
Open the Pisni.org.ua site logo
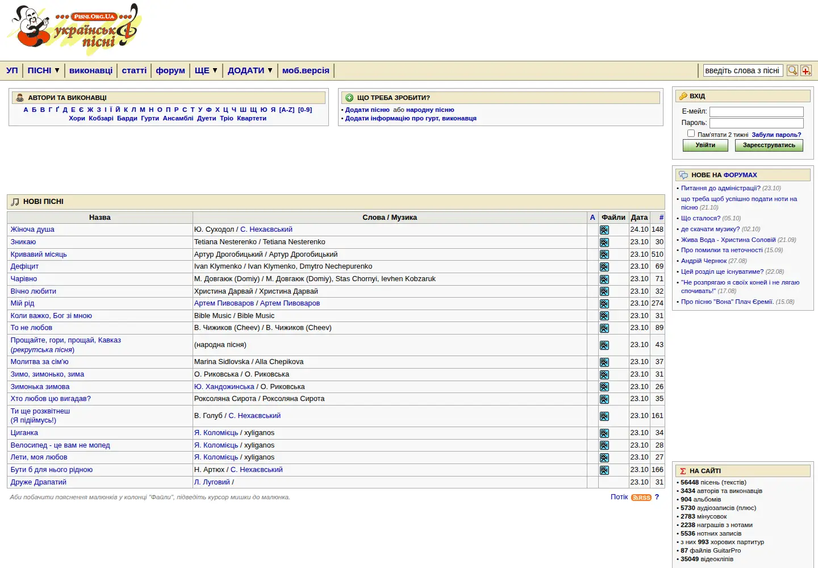point(74,28)
